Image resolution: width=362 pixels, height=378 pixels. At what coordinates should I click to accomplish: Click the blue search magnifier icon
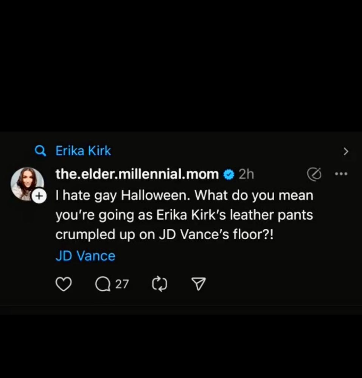pyautogui.click(x=40, y=151)
